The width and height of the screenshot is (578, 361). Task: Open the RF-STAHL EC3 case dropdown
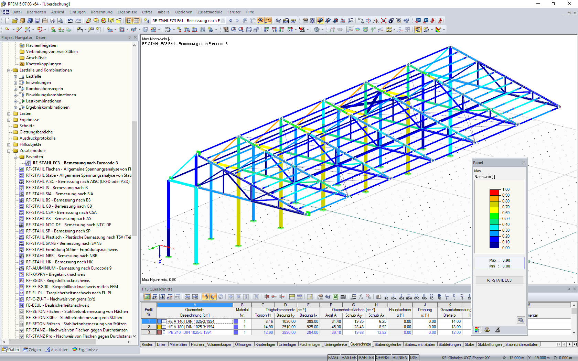[223, 21]
